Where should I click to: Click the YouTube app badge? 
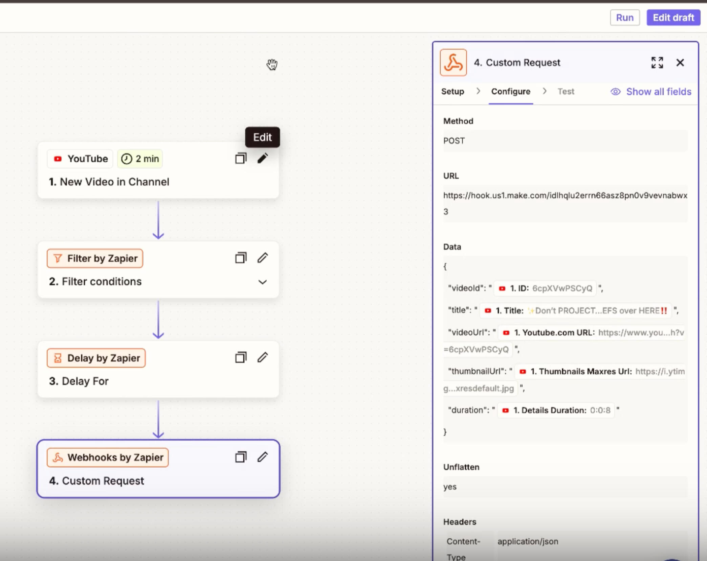(80, 159)
